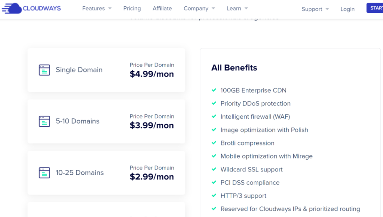The height and width of the screenshot is (217, 383).
Task: Click Price Per Domain label above $3.99/mon
Action: 152,117
